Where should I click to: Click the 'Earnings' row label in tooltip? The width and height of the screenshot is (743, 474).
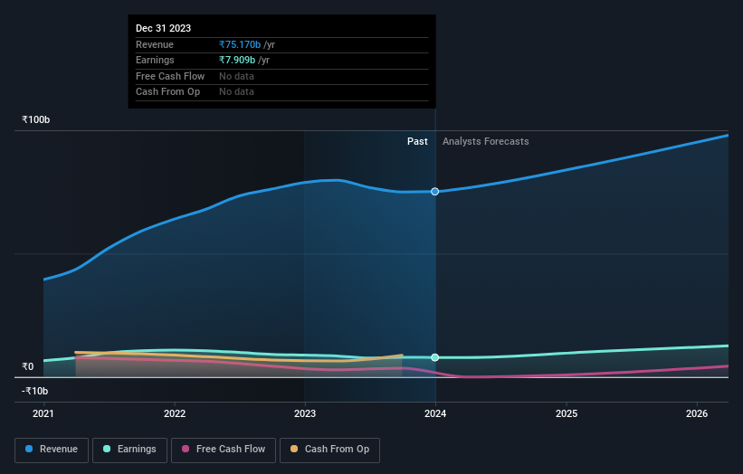point(155,60)
